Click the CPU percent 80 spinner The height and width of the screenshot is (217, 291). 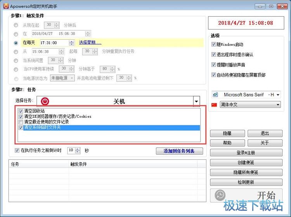pos(112,69)
